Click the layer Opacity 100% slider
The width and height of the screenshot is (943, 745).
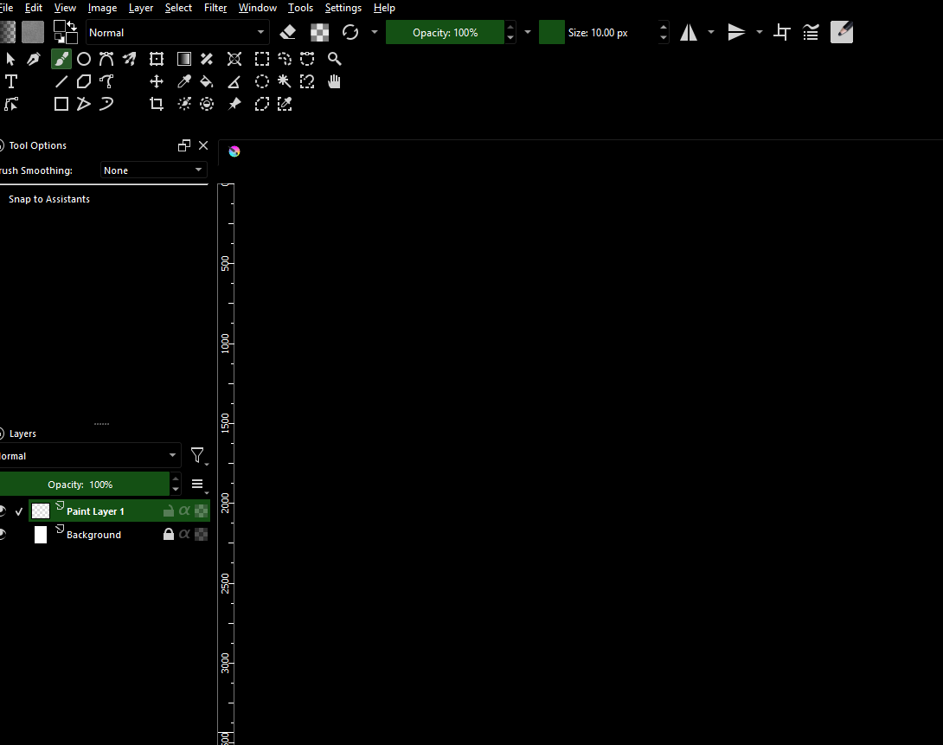[84, 485]
